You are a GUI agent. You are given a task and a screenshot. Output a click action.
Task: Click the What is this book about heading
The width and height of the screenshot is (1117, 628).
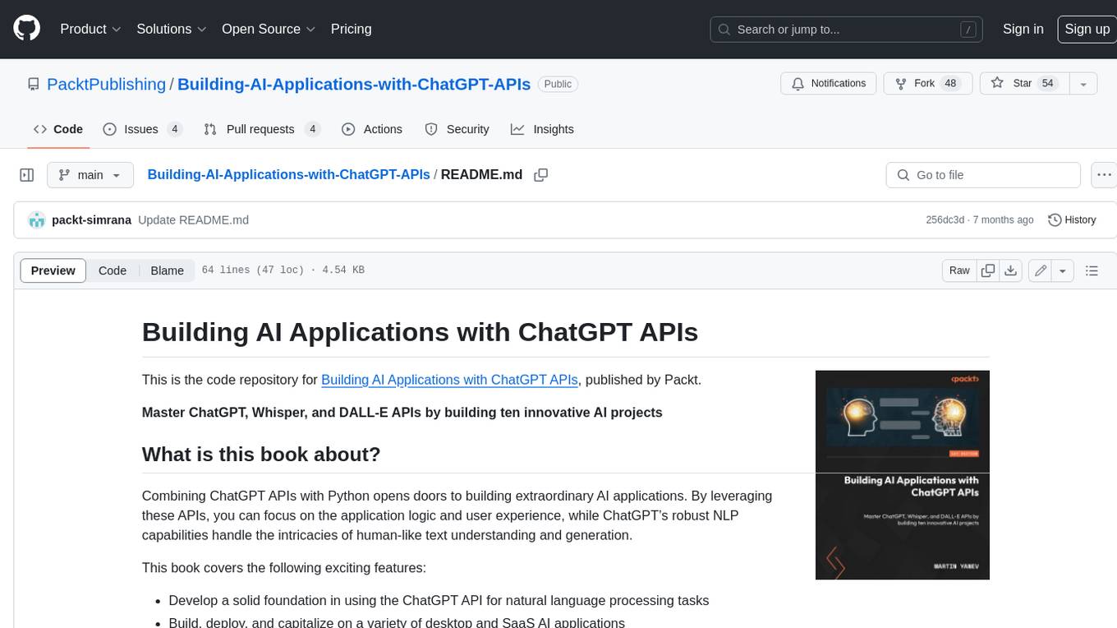(x=261, y=455)
